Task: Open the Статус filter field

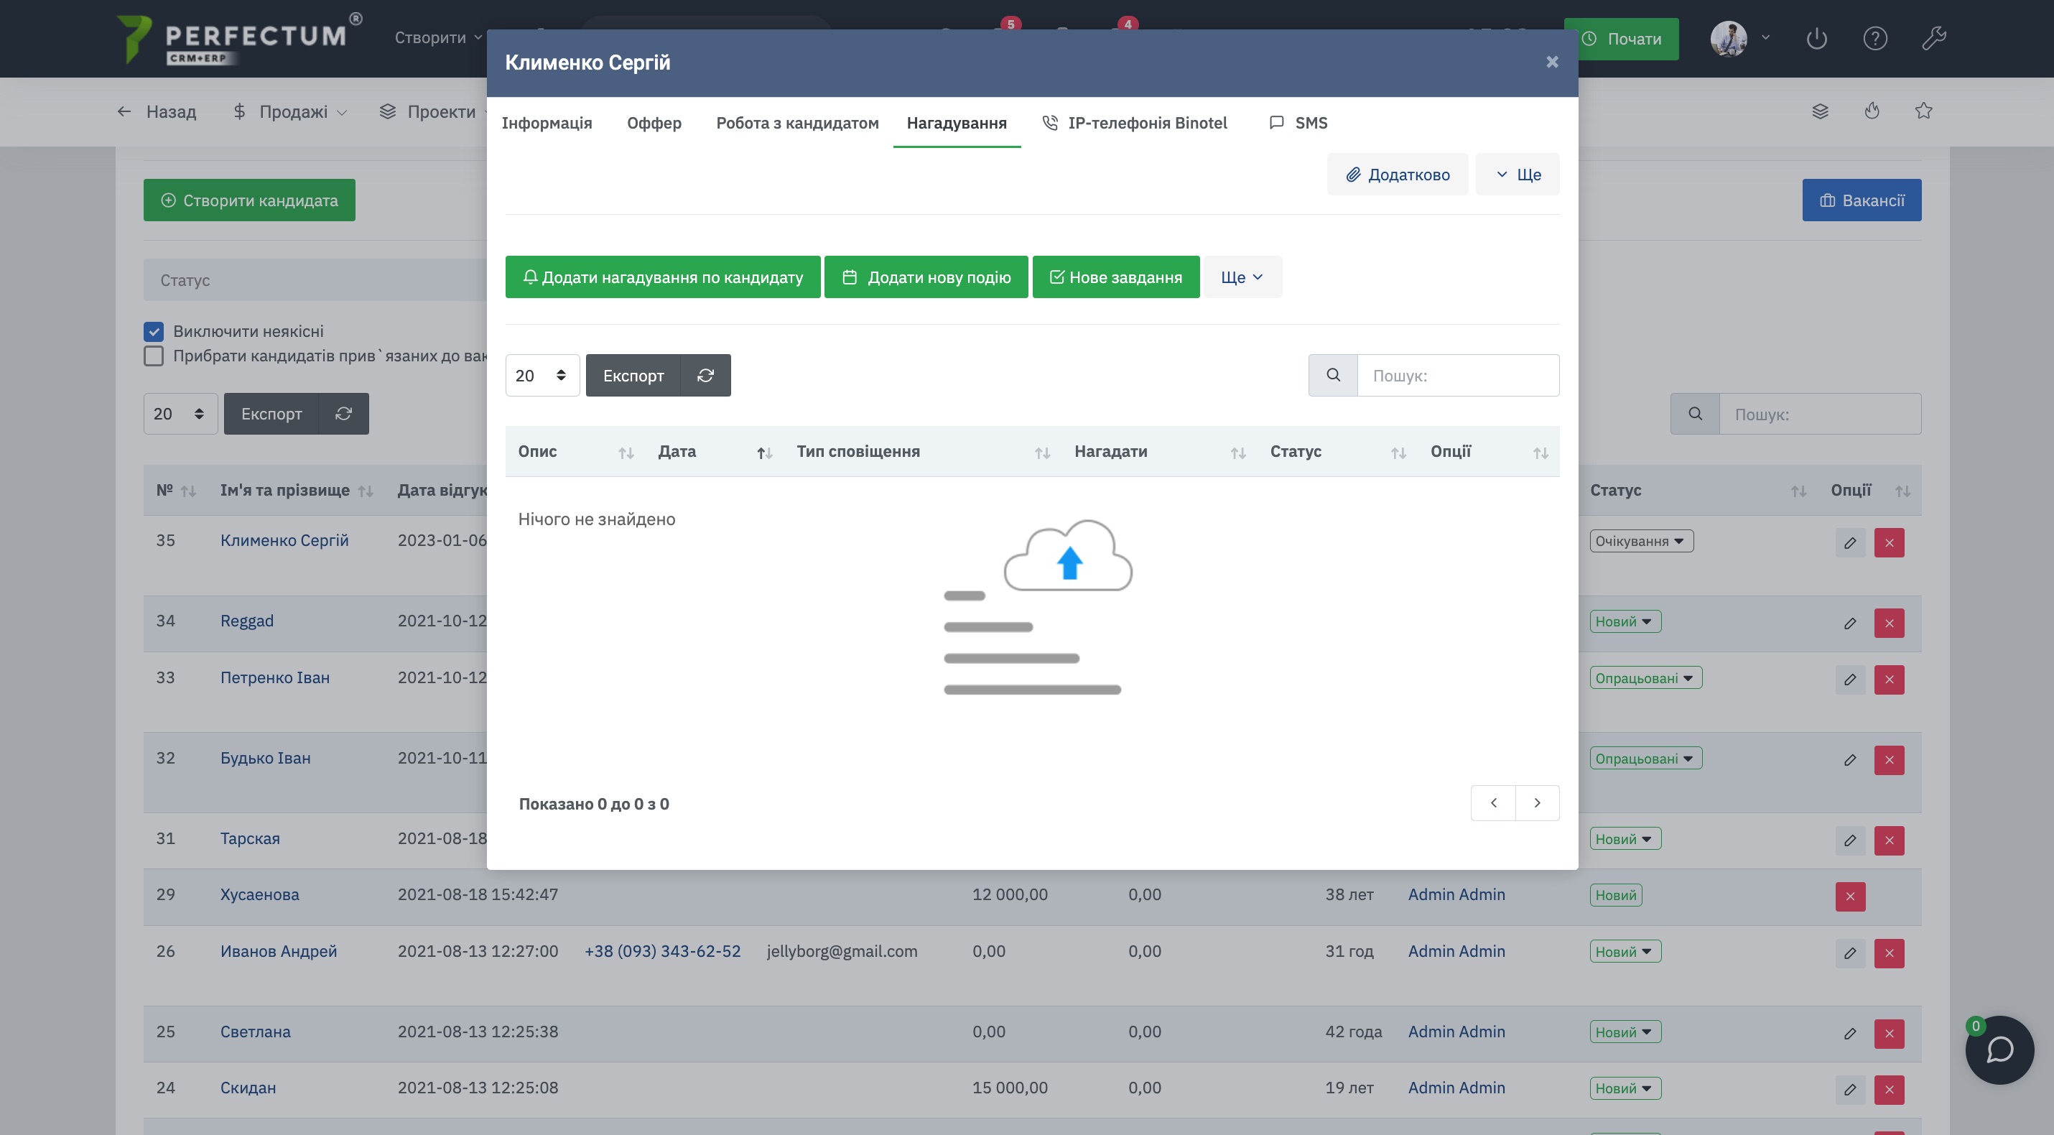Action: pos(315,280)
